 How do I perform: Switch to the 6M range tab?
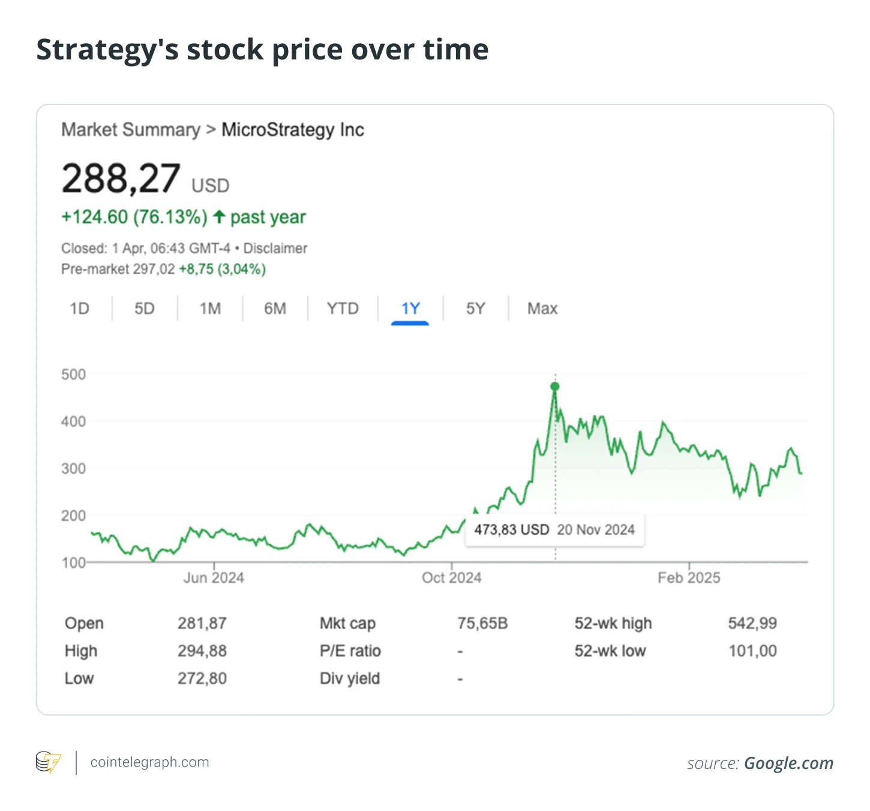pyautogui.click(x=275, y=309)
